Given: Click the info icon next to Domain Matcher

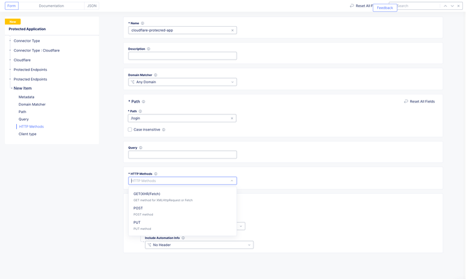Looking at the screenshot, I should [x=155, y=75].
